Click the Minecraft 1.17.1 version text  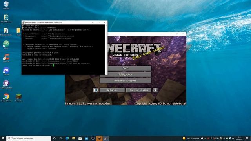(88, 103)
